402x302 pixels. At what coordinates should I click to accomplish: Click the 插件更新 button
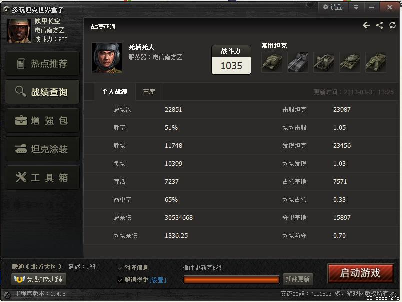click(298, 279)
